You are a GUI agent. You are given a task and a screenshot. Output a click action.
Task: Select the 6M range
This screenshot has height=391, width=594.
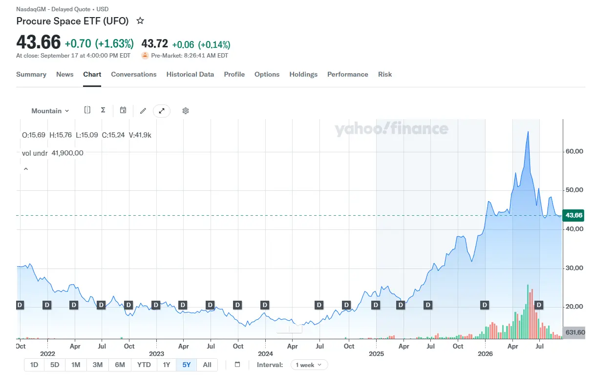(120, 365)
